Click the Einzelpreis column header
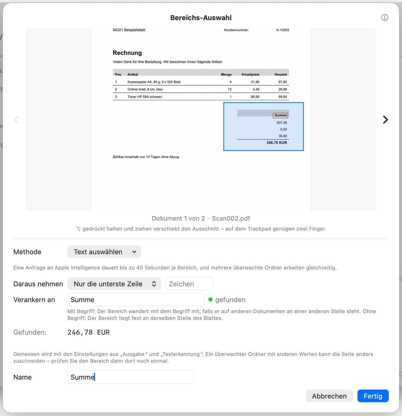 (x=250, y=75)
